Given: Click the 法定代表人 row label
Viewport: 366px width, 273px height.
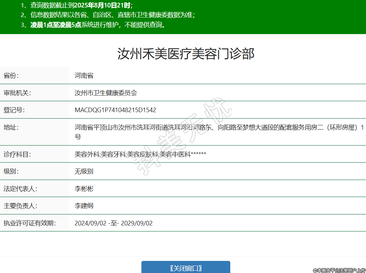Looking at the screenshot, I should (x=20, y=189).
